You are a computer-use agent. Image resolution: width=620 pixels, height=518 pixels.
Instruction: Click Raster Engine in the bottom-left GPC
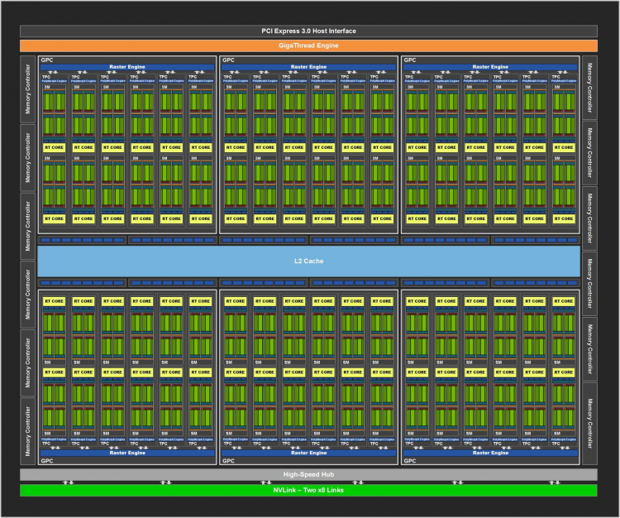tap(127, 453)
